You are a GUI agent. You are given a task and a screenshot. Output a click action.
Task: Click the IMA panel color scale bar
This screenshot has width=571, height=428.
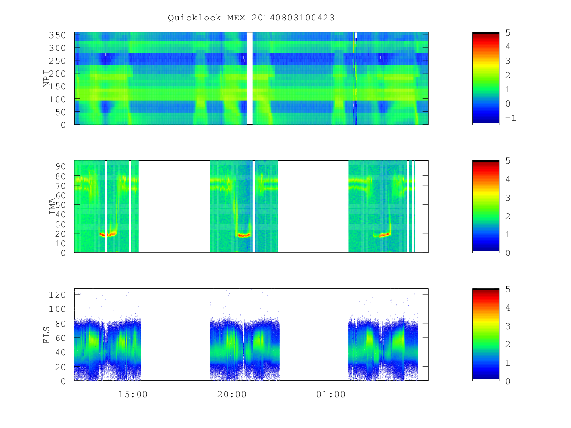[485, 206]
